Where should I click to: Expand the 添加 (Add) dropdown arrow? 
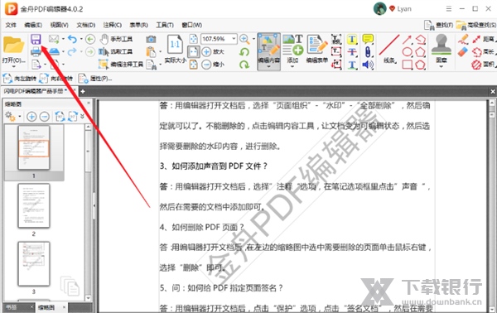click(292, 66)
